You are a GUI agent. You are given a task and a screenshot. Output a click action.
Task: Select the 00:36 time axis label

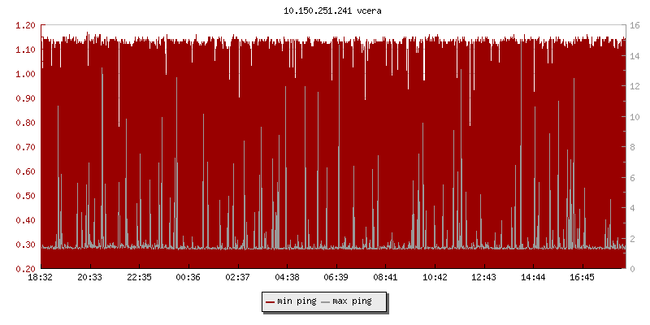188,278
